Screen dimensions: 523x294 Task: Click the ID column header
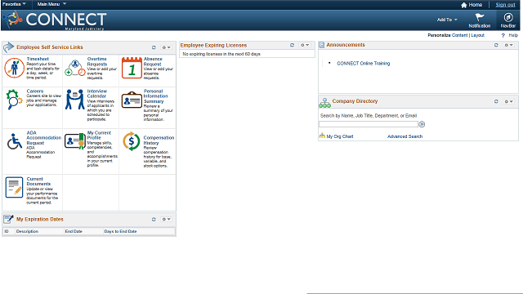coord(7,231)
